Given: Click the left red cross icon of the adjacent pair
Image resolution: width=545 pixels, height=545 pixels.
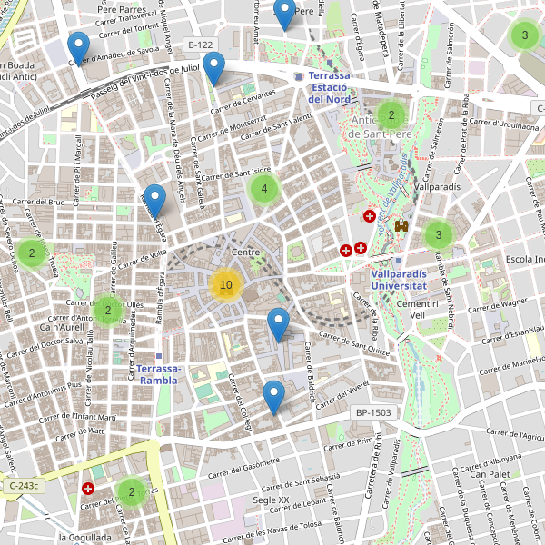Looking at the screenshot, I should click(x=346, y=251).
